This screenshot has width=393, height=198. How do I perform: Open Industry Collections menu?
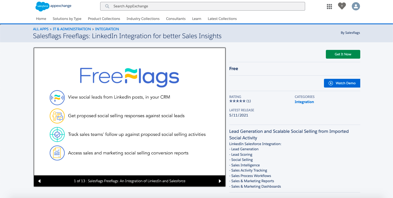[143, 19]
